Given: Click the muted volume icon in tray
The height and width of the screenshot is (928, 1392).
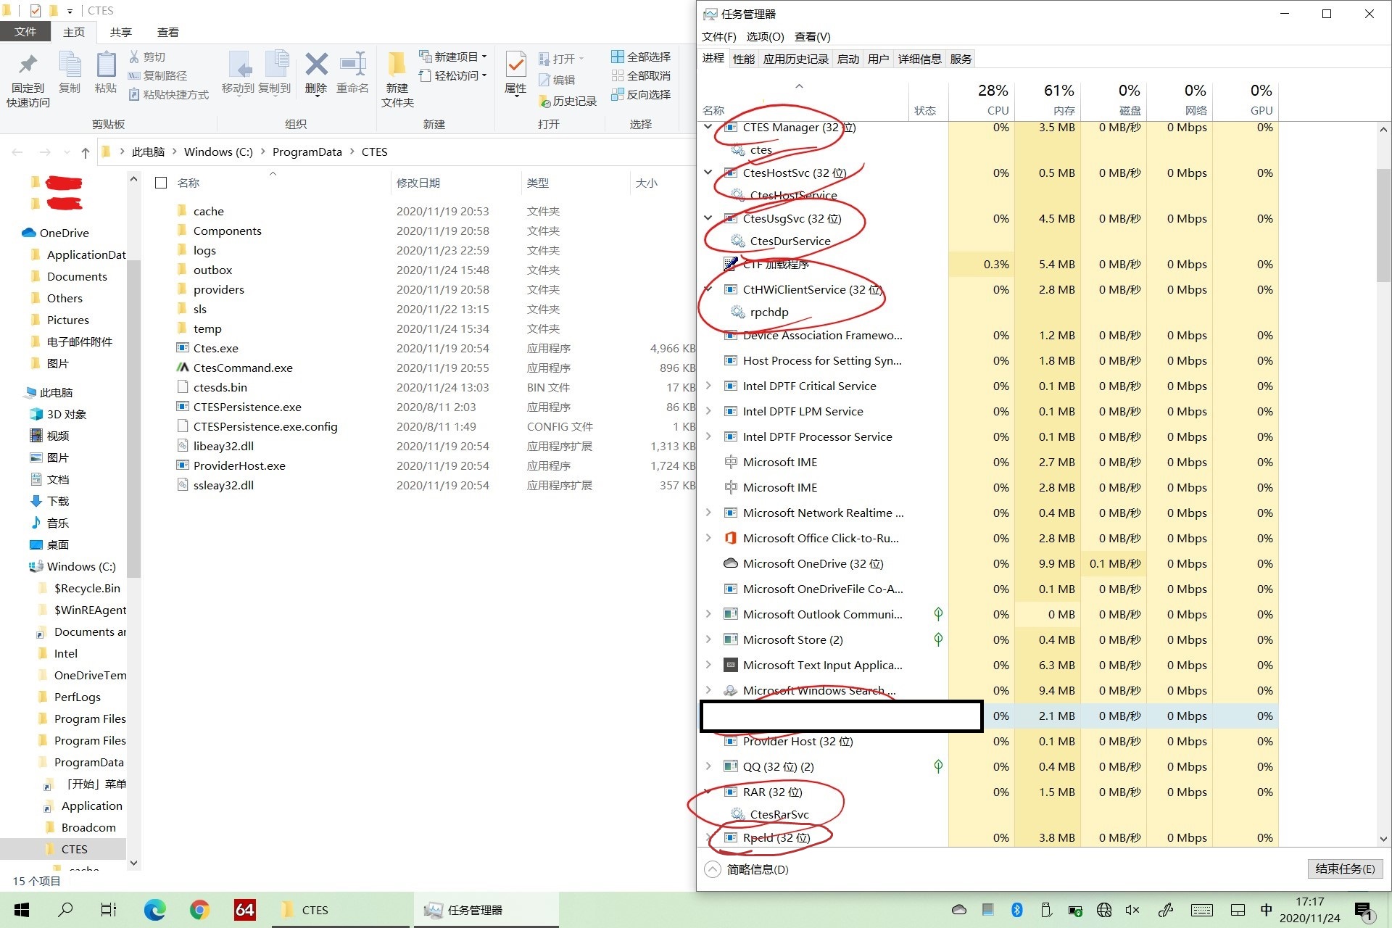Looking at the screenshot, I should pos(1132,910).
